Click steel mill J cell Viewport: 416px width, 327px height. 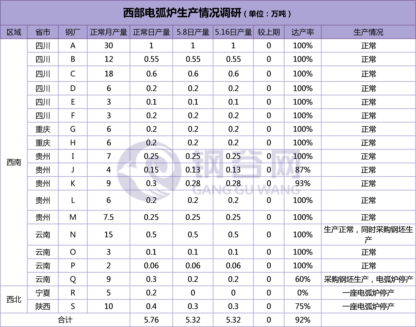(73, 170)
